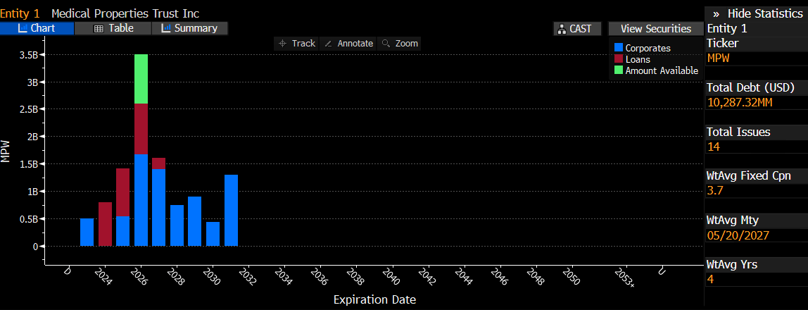Click the 2023 blue Corporates bar
Viewport: 808px width, 310px height.
pos(87,232)
